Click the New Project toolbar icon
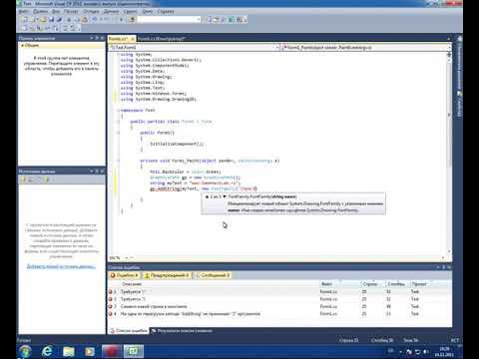 coord(25,20)
